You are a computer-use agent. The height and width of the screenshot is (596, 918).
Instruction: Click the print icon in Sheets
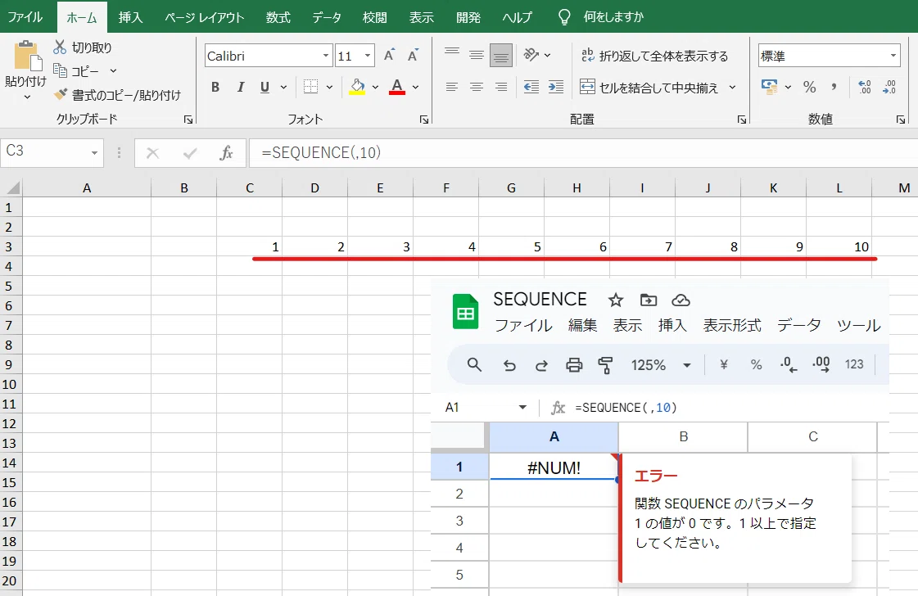point(574,365)
